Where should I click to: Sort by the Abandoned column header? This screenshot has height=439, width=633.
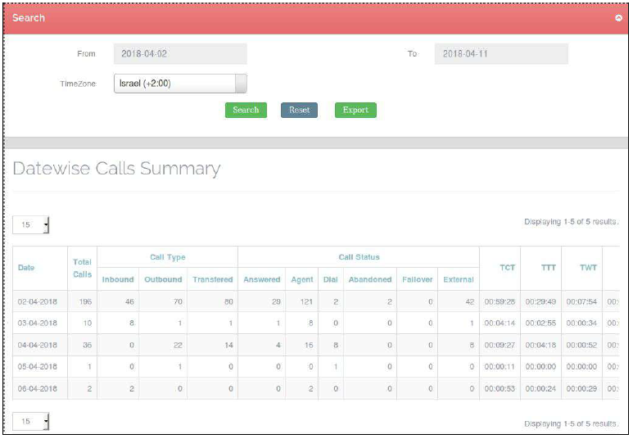pyautogui.click(x=370, y=279)
